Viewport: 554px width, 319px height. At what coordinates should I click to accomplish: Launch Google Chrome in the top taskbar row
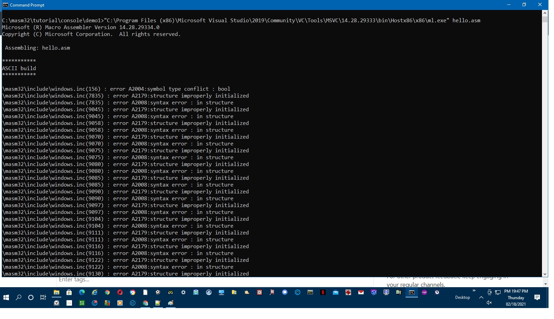(107, 292)
